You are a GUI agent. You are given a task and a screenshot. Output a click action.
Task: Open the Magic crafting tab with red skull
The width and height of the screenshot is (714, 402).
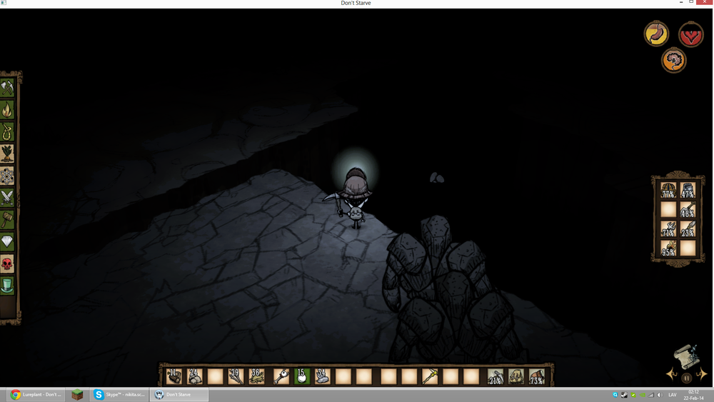click(7, 263)
